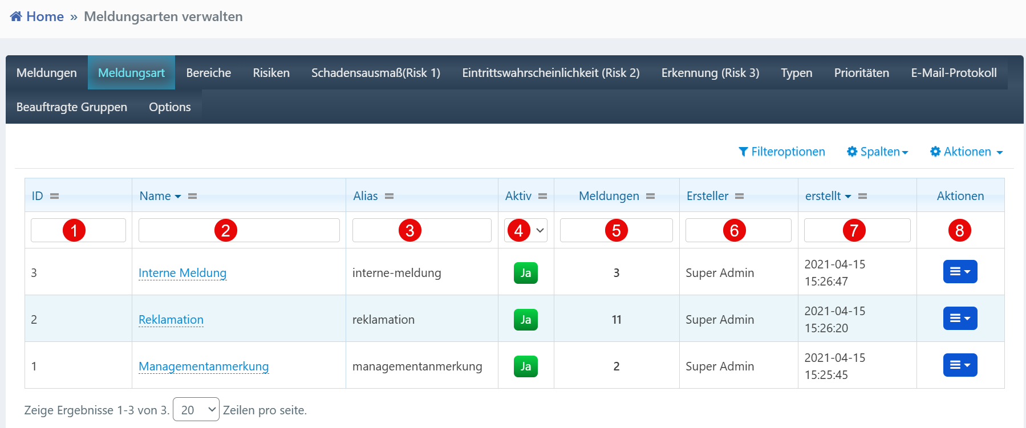The image size is (1026, 428).
Task: Toggle the Ja status of Managementanmerkung
Action: pyautogui.click(x=525, y=366)
